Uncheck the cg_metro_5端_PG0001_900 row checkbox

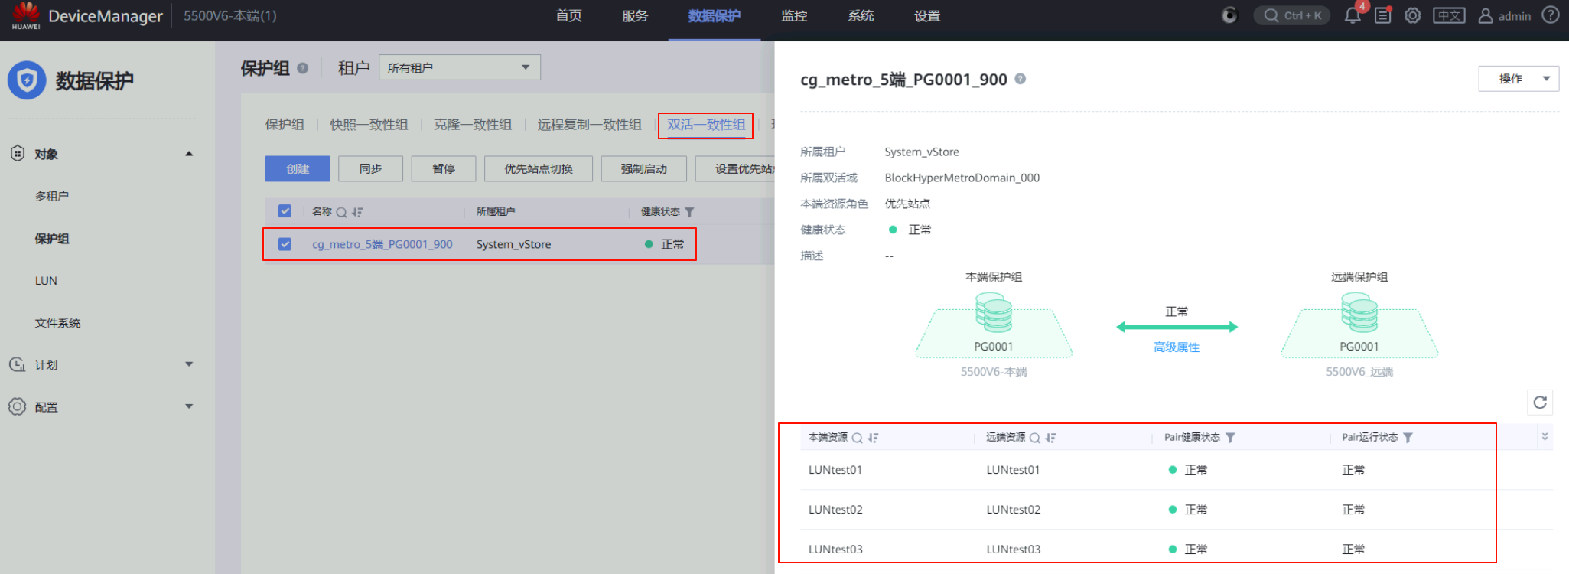[285, 244]
